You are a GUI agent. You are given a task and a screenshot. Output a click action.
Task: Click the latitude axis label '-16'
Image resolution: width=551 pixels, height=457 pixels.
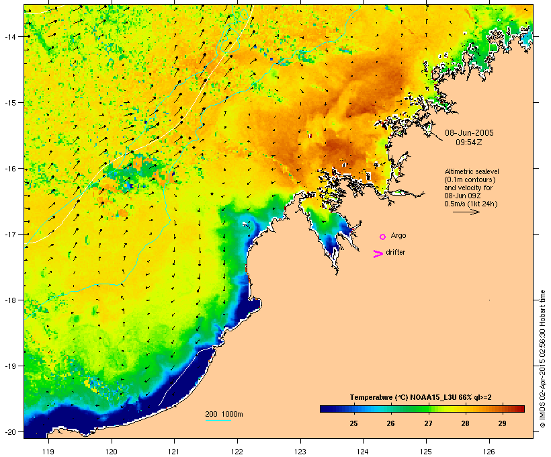[x=10, y=169]
